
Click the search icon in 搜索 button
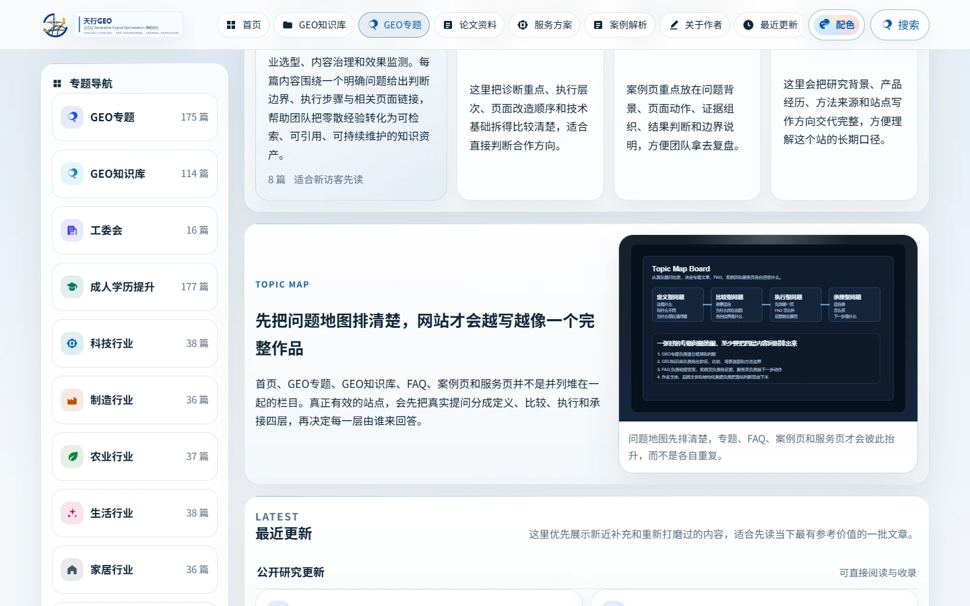(887, 25)
